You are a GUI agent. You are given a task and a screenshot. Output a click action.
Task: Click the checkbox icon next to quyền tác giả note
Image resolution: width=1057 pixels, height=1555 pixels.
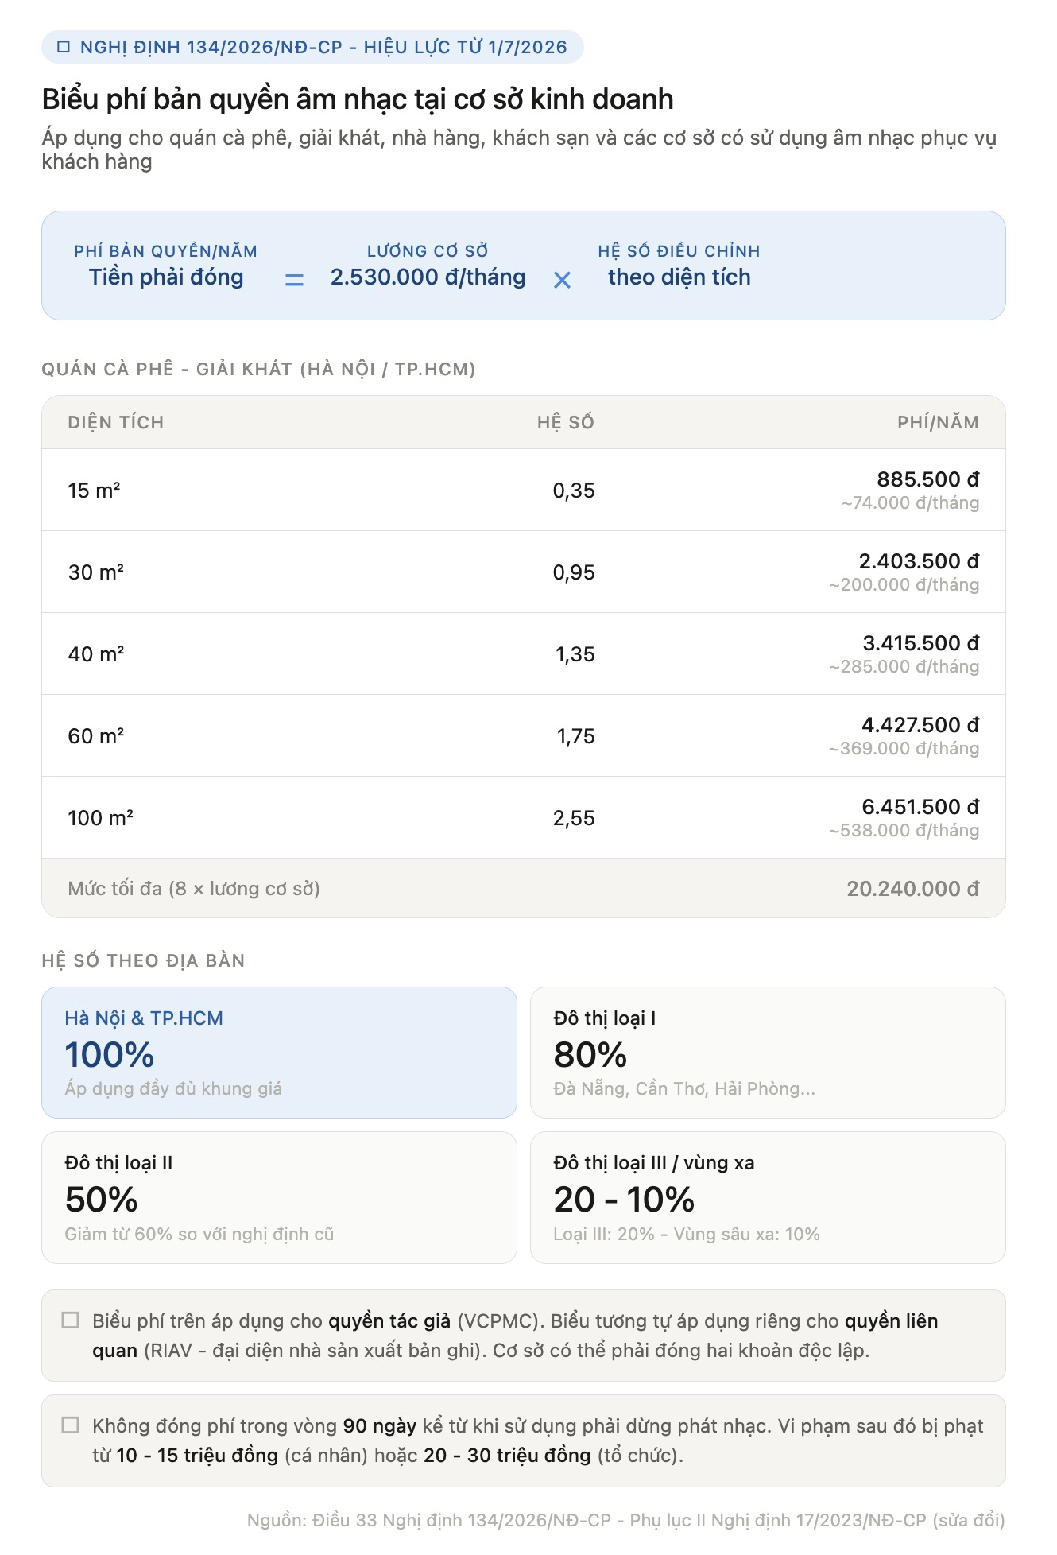point(71,1320)
